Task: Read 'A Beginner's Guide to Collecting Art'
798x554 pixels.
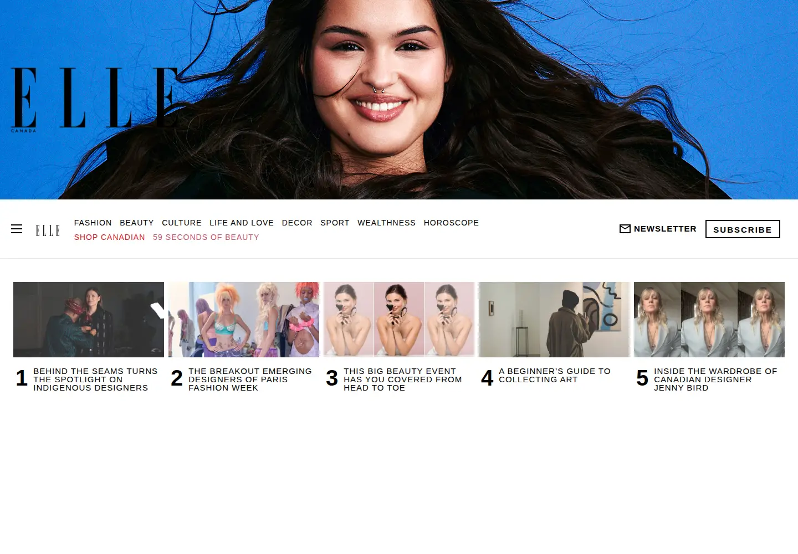Action: [554, 376]
